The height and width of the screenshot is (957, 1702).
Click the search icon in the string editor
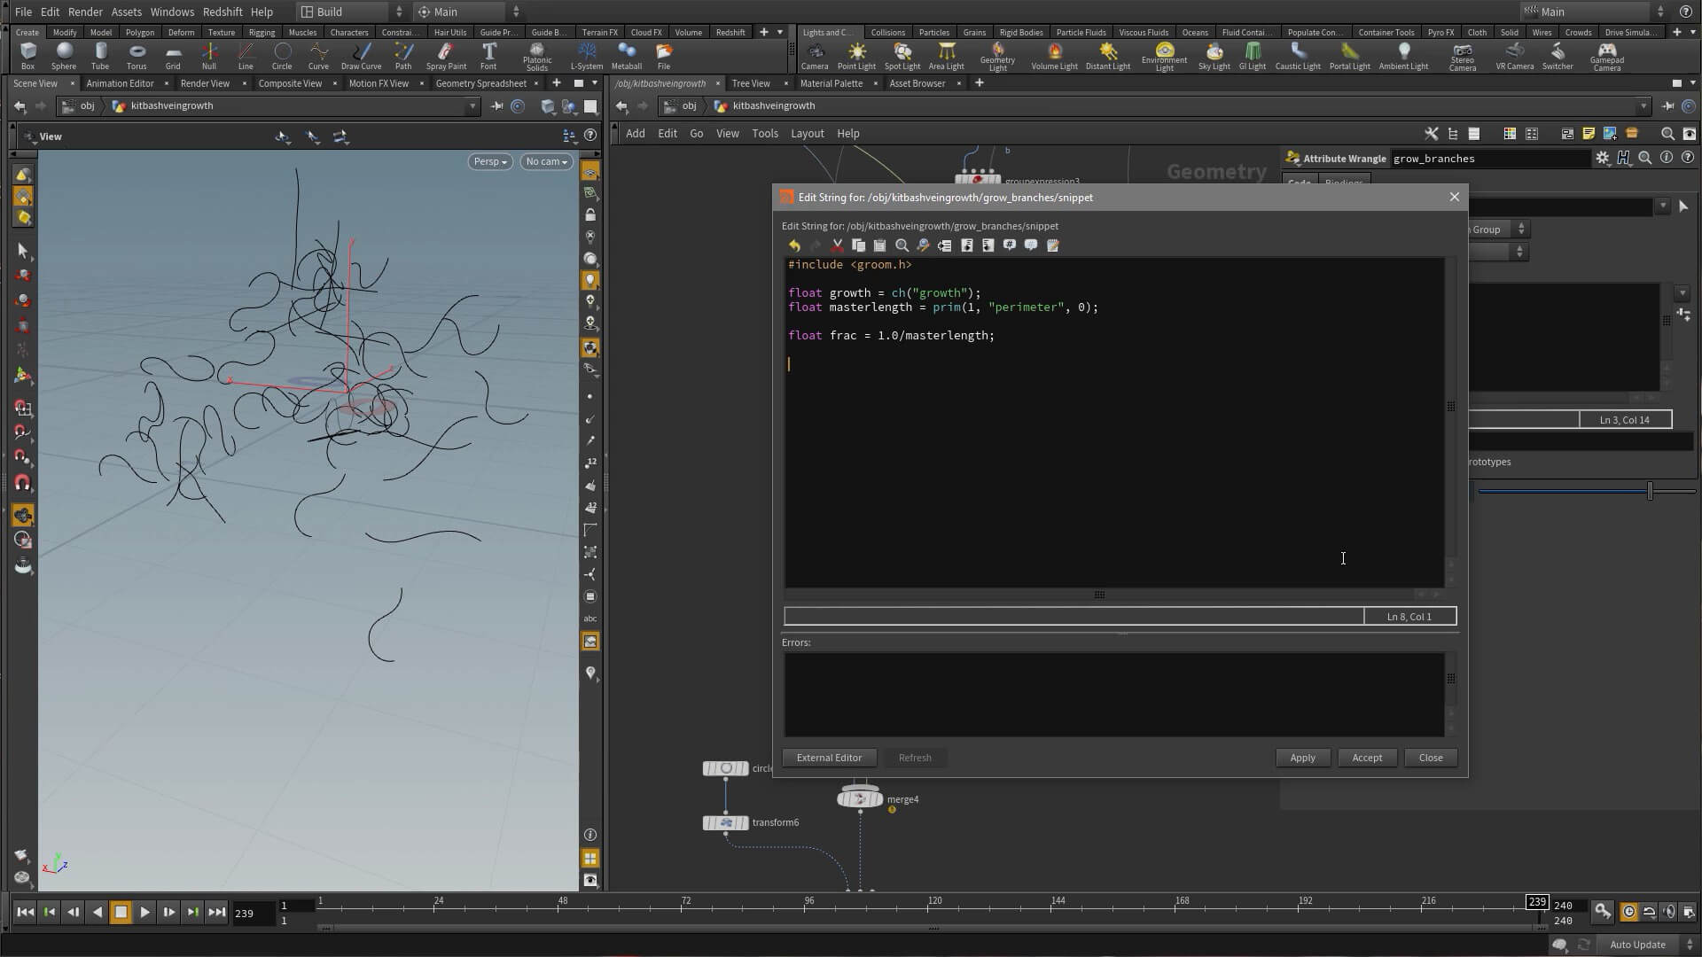pyautogui.click(x=902, y=245)
